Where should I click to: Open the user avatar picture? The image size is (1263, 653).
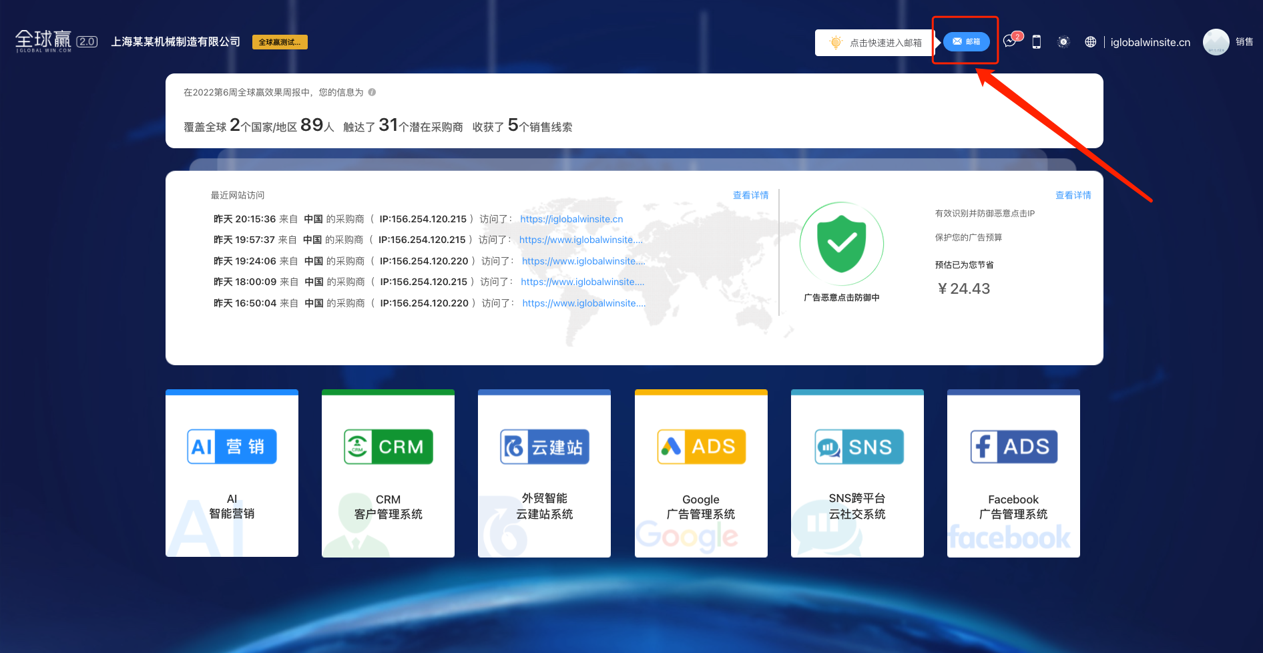(x=1216, y=42)
